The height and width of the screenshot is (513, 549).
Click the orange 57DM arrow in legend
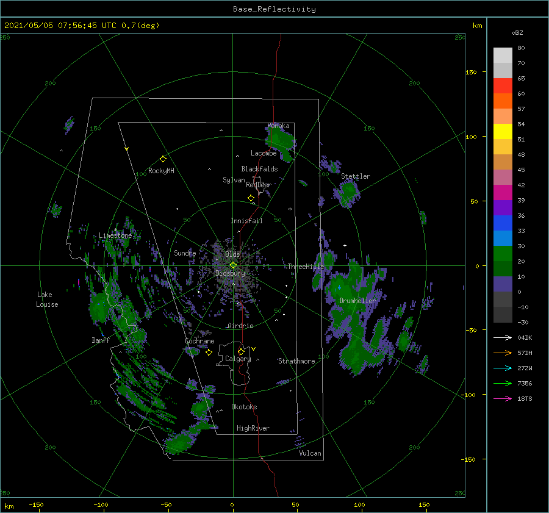(503, 353)
